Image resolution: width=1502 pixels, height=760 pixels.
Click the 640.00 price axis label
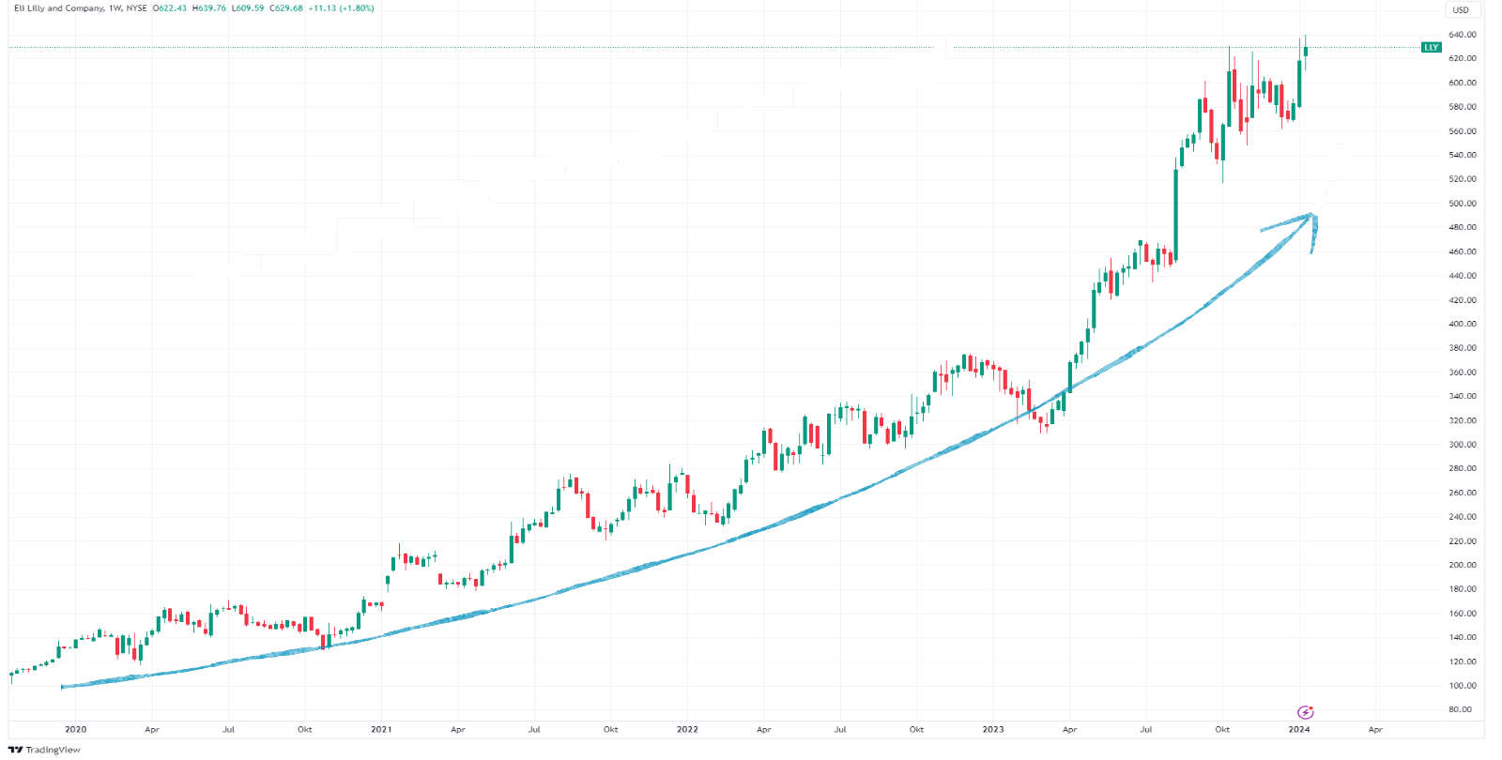(x=1462, y=35)
